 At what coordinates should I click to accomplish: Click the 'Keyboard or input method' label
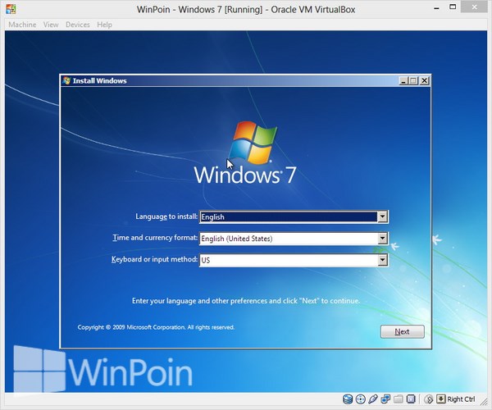[154, 259]
